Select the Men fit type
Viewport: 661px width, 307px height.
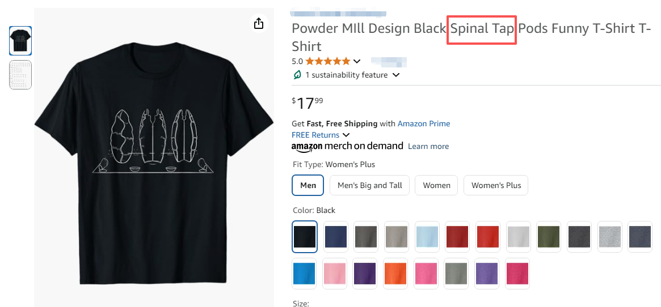(x=308, y=185)
